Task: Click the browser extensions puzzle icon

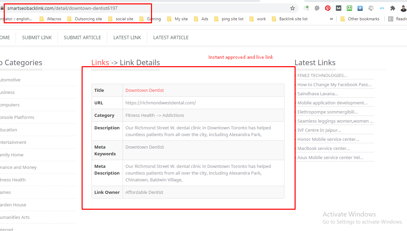Action: (392, 8)
